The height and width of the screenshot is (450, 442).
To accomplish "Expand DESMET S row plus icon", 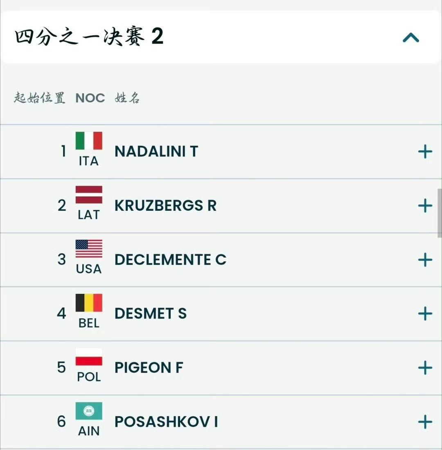I will point(425,313).
